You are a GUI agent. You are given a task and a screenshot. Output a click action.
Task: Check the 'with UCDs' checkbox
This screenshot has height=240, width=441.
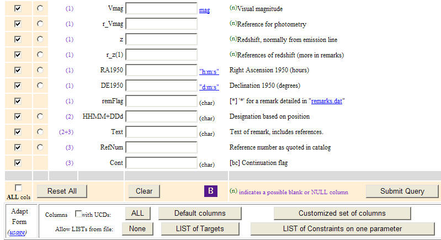[78, 214]
